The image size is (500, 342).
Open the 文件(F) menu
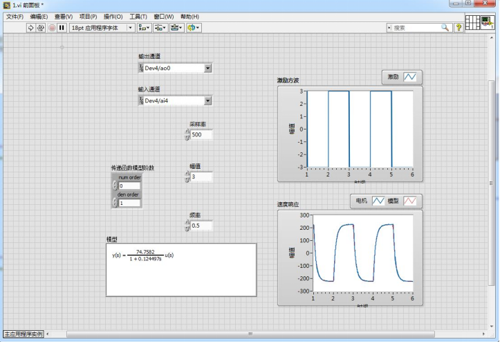click(15, 16)
